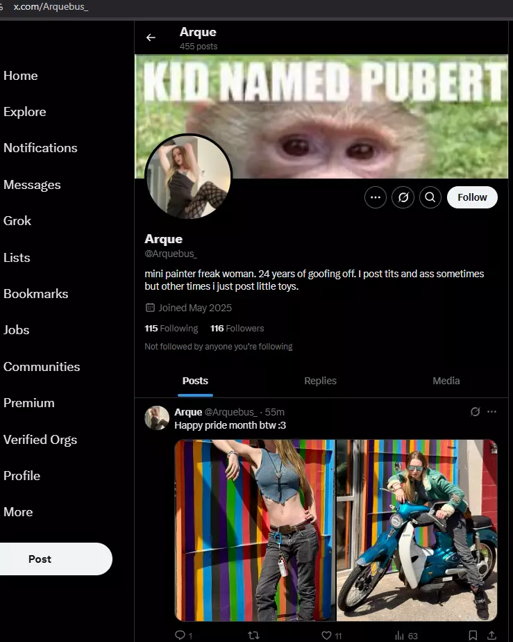Open the 115 Following list
513x642 pixels.
tap(171, 329)
